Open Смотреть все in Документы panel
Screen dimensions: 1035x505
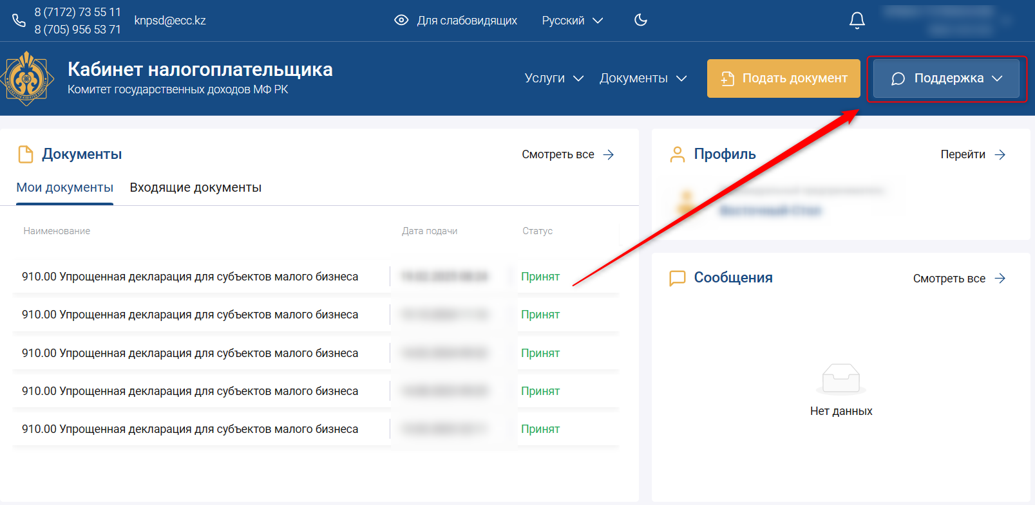point(567,154)
